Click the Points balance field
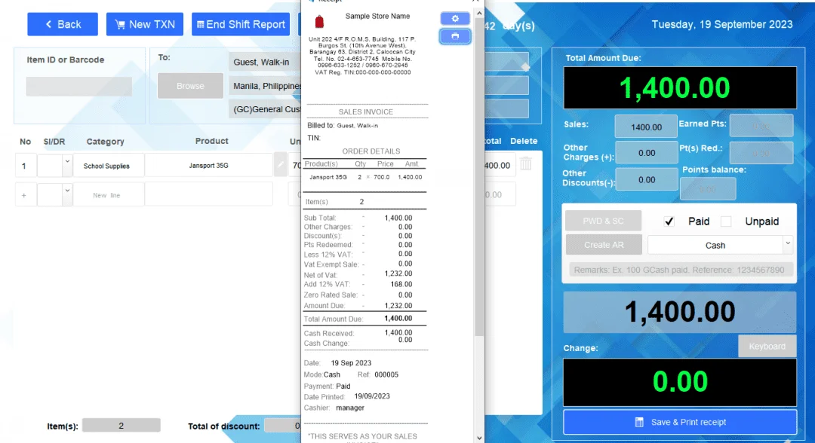Screen dimensions: 815x443 point(708,189)
